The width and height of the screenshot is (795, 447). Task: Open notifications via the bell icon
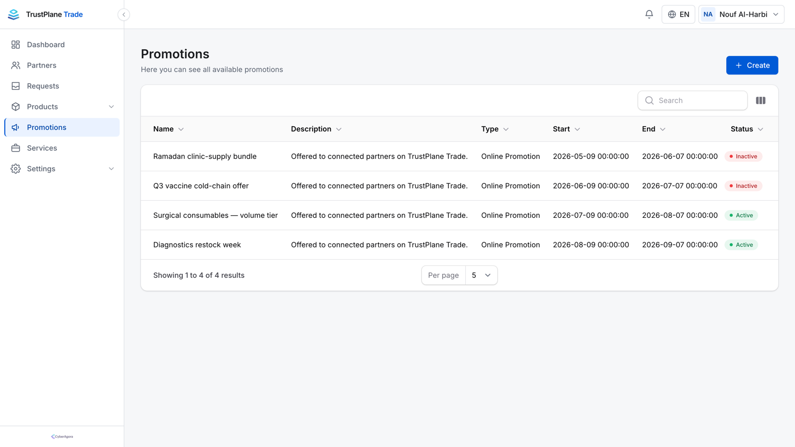(x=649, y=14)
